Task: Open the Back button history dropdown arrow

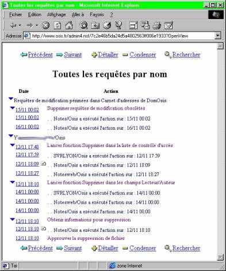Action: tap(20, 25)
